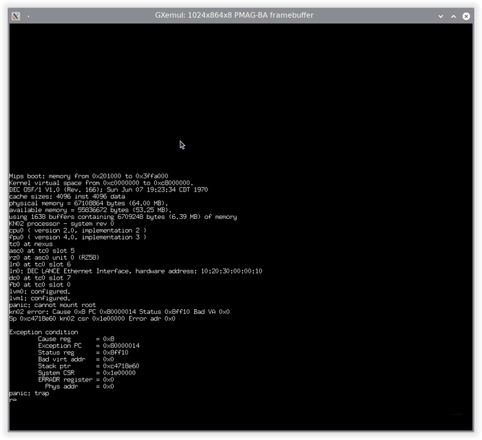Close the GXemul framebuffer window

tap(466, 16)
